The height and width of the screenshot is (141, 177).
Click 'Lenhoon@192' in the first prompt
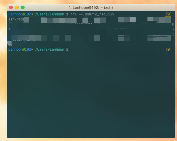tap(20, 14)
